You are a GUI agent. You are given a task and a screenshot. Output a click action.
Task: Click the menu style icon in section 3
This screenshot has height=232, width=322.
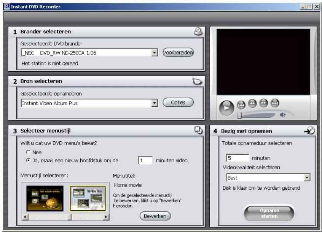pyautogui.click(x=198, y=130)
